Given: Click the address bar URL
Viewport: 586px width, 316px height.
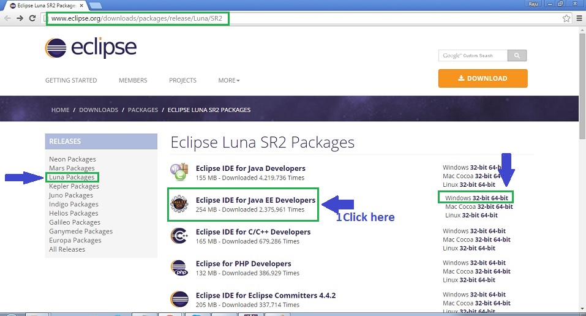Looking at the screenshot, I should pos(137,18).
